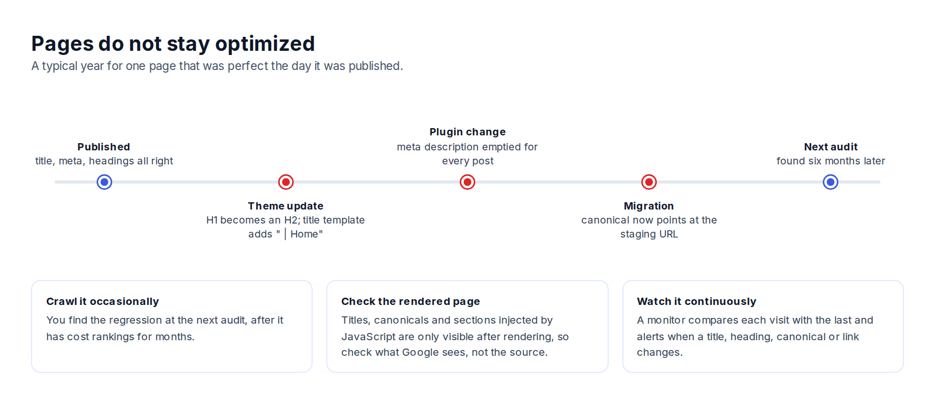Click the text "canonical now points at the staging URL"
This screenshot has width=935, height=404.
649,227
